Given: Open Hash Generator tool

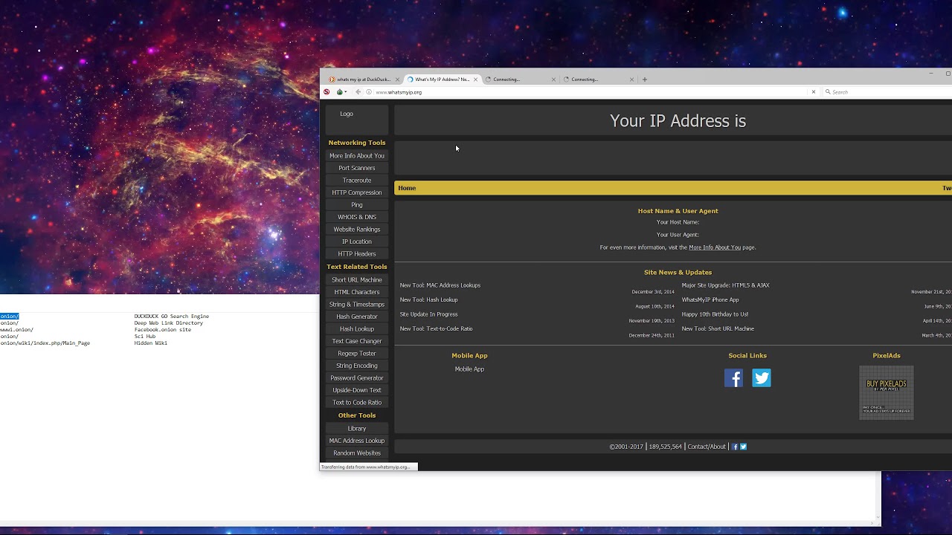Looking at the screenshot, I should coord(357,317).
